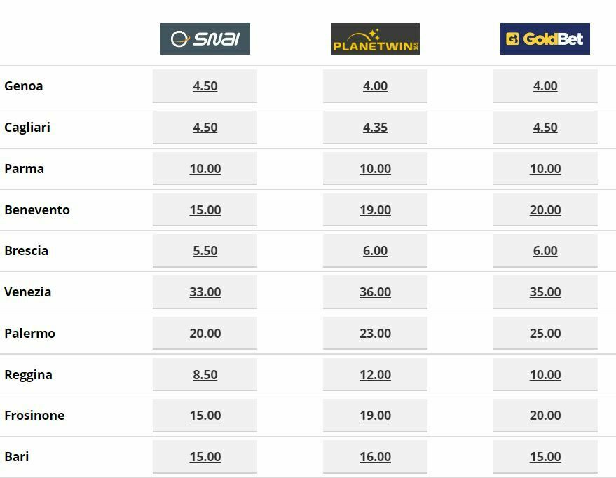Select Benevento 15.00 SNAI odds
616x478 pixels.
point(205,210)
